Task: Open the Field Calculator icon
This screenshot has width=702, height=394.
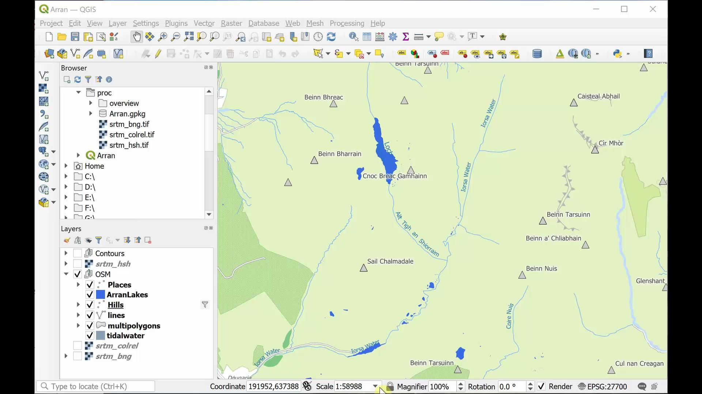Action: pos(380,36)
